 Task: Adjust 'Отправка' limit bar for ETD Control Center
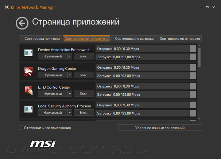(x=146, y=86)
